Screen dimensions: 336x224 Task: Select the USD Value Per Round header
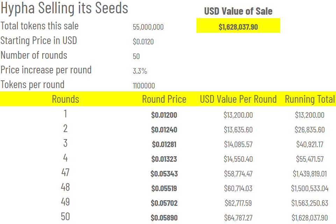(x=238, y=99)
